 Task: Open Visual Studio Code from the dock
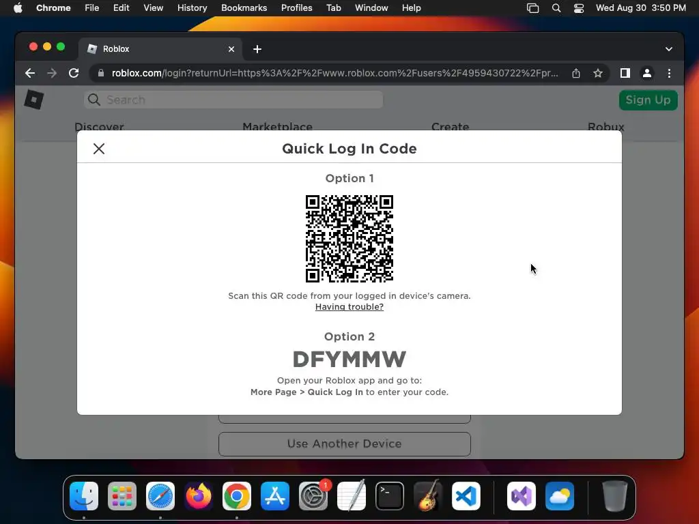[466, 496]
